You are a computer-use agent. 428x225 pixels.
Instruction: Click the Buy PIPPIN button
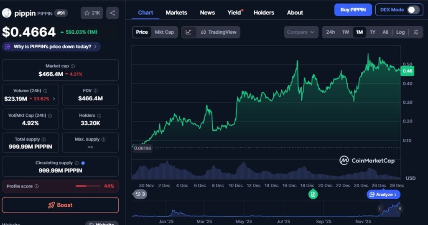pyautogui.click(x=353, y=10)
